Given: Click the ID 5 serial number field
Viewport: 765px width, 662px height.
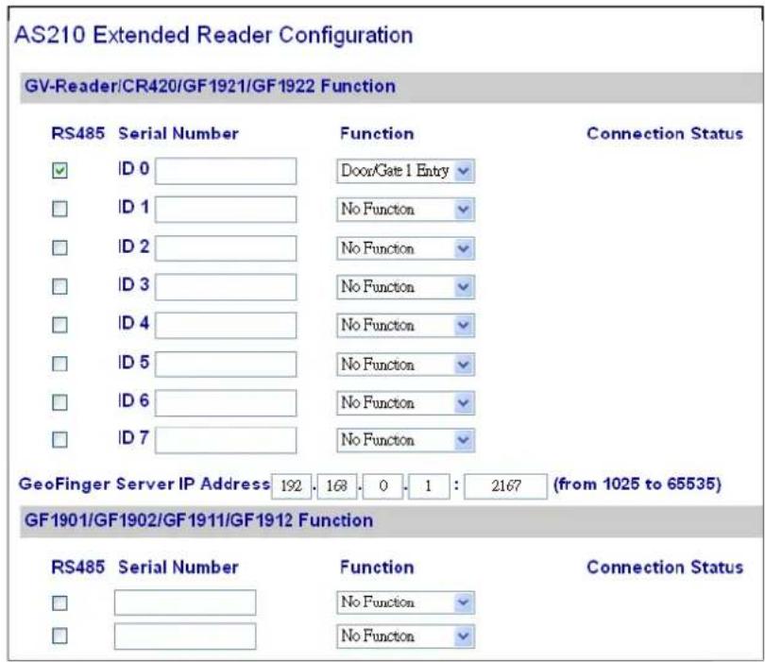Looking at the screenshot, I should pyautogui.click(x=226, y=364).
